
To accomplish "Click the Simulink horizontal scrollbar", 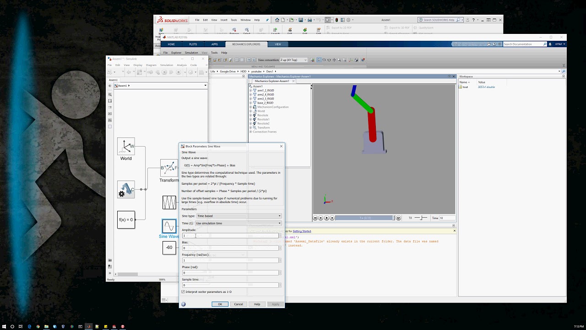I will point(128,274).
